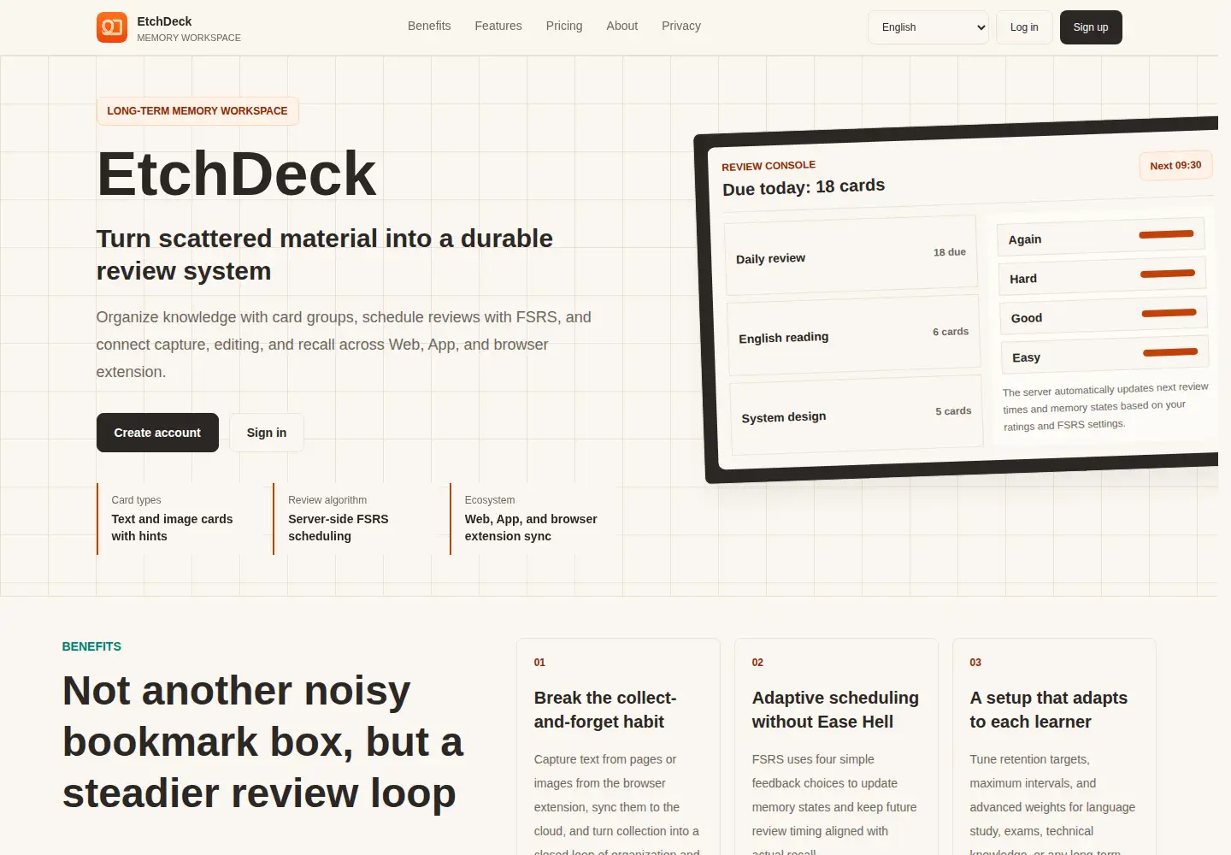
Task: Click the '6 cards' count label
Action: pyautogui.click(x=951, y=332)
